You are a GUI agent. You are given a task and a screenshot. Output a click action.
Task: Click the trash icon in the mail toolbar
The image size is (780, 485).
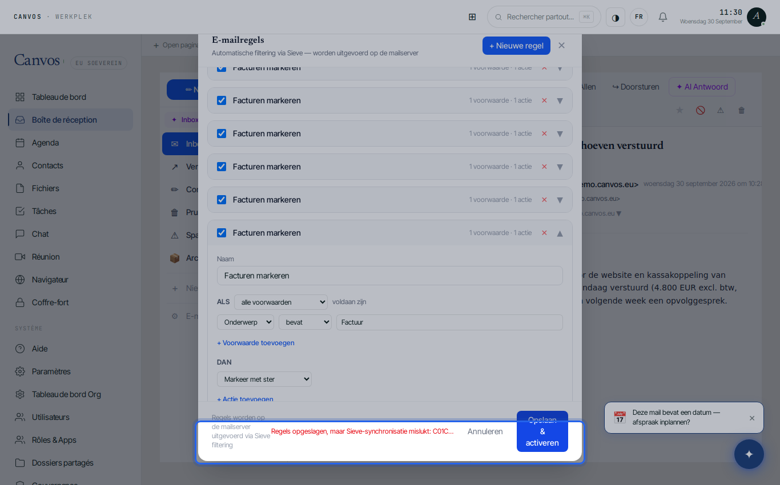(741, 110)
